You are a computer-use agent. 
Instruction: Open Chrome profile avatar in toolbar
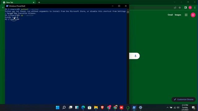pos(190,8)
